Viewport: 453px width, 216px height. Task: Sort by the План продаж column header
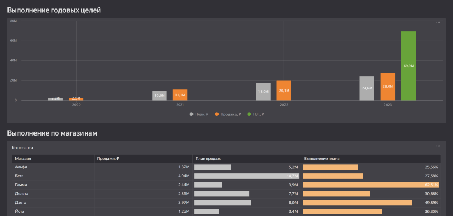(208, 158)
